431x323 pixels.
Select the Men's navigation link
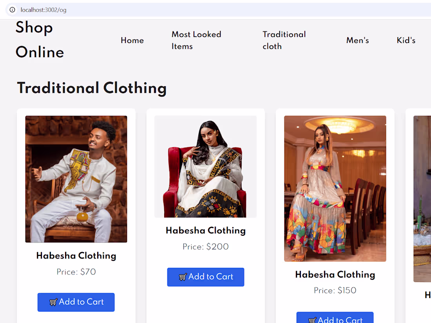[357, 40]
